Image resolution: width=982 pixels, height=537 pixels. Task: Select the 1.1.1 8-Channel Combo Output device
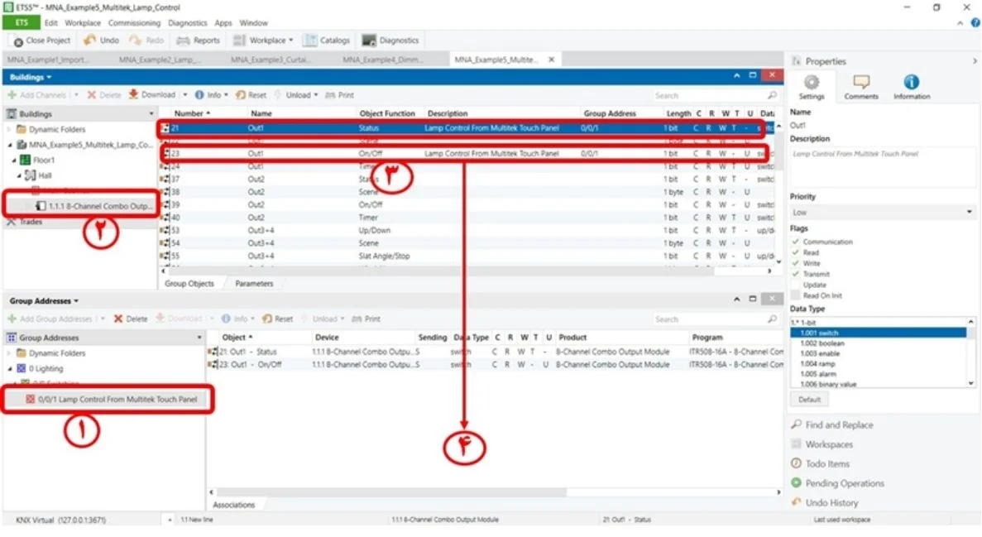[93, 206]
